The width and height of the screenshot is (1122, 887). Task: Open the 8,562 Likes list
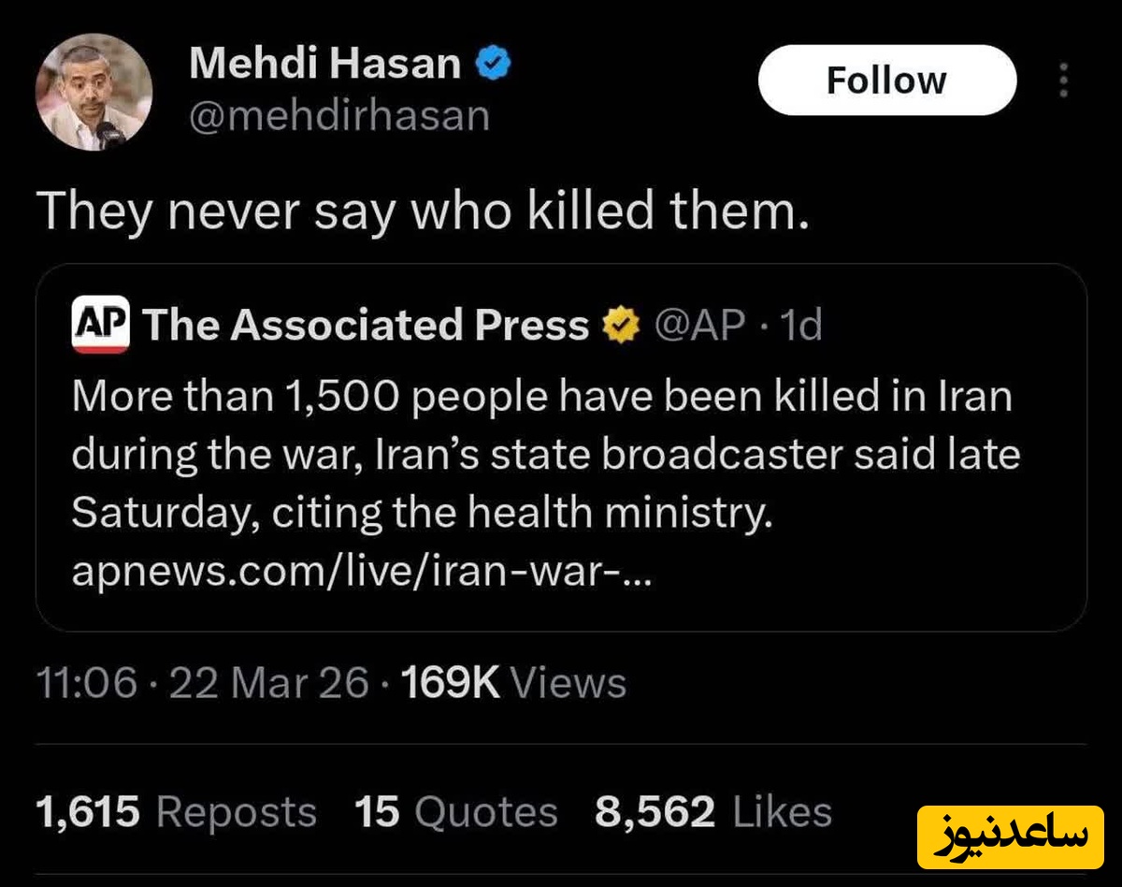[x=712, y=812]
